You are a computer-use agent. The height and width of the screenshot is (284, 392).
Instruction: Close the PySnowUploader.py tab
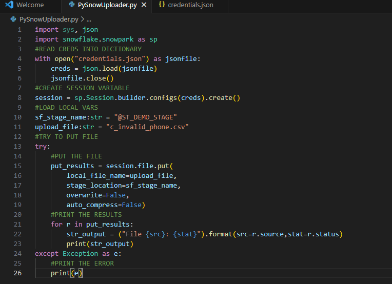[144, 5]
